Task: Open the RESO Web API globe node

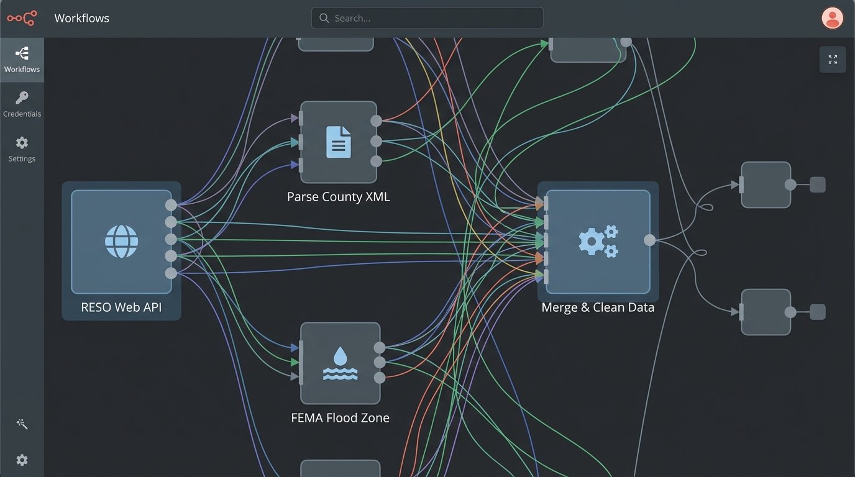Action: tap(122, 242)
